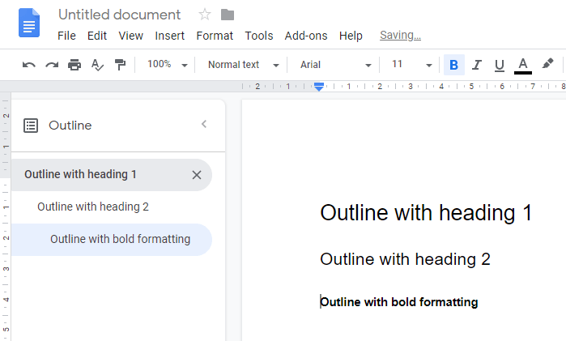The height and width of the screenshot is (341, 566).
Task: Toggle underline formatting
Action: [500, 65]
